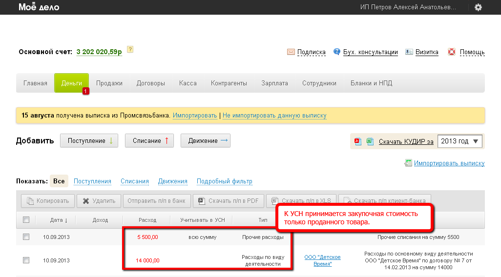Viewport: 501px width, 277px height.
Task: Filter by Поступления
Action: click(92, 181)
